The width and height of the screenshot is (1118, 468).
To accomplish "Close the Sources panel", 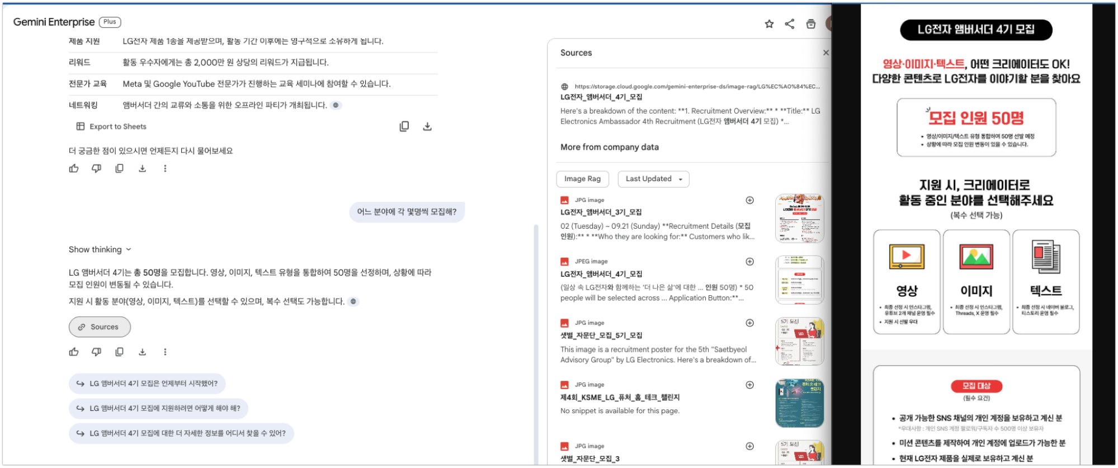I will point(826,53).
